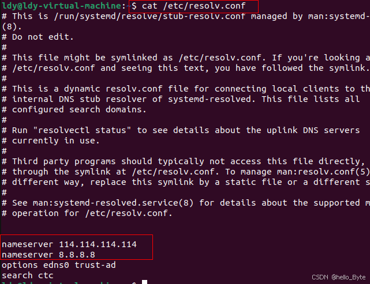
Task: Click the ldy@ldy-virtual-machine prompt on the top line
Action: pos(62,6)
